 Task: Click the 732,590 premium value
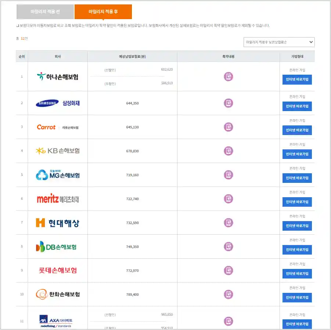[x=132, y=223]
